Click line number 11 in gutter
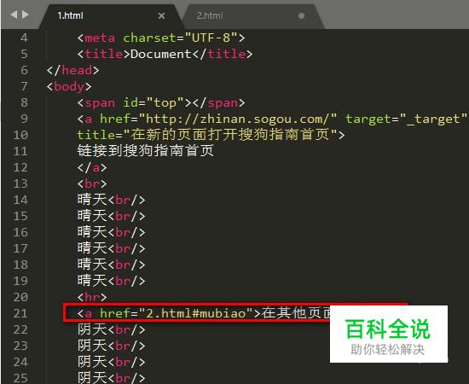This screenshot has height=384, width=469. (x=20, y=151)
